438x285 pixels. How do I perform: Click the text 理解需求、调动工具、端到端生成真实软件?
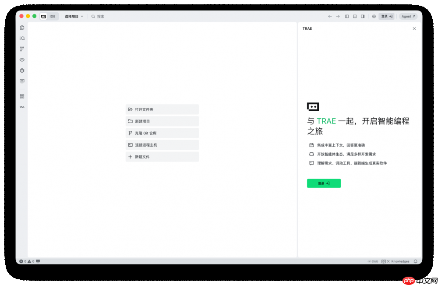352,163
